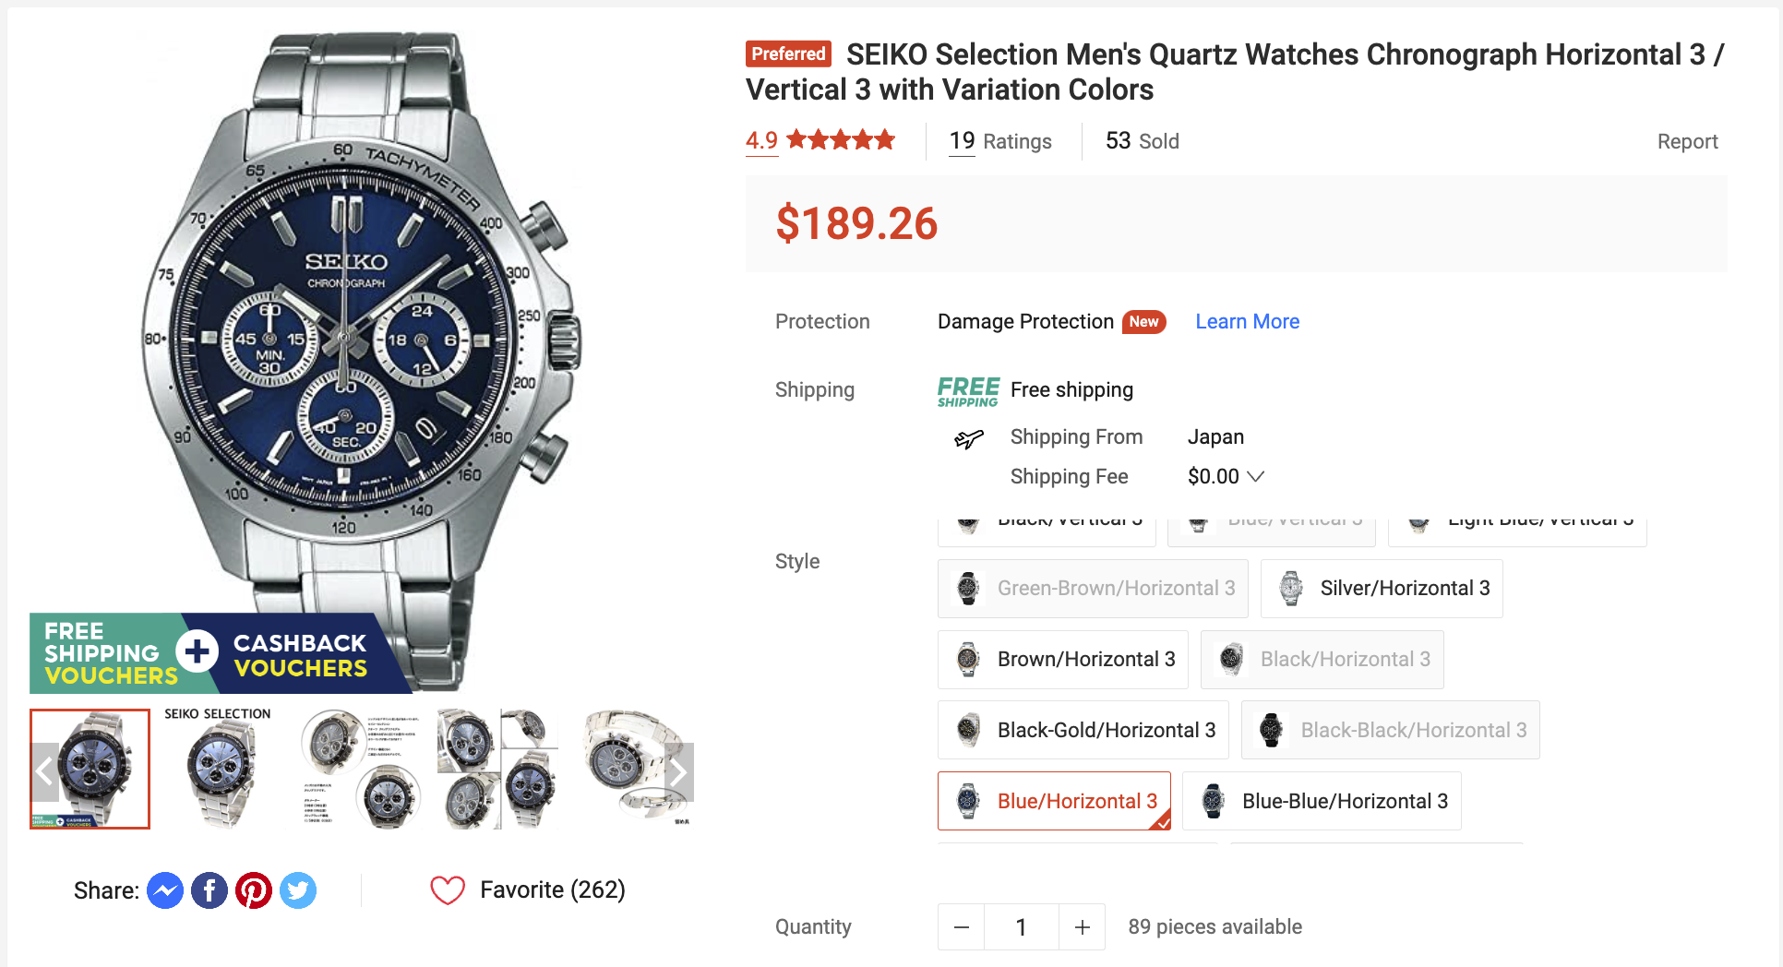The height and width of the screenshot is (967, 1783).
Task: Select Silver/Horizontal 3 style
Action: (x=1382, y=589)
